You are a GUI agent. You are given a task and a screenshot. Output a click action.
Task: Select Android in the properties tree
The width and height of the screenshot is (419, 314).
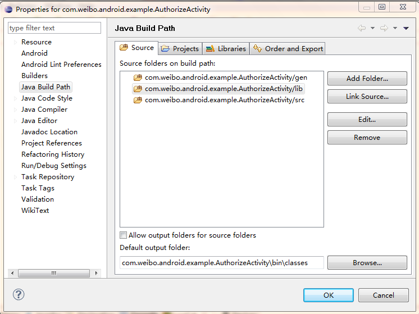34,53
